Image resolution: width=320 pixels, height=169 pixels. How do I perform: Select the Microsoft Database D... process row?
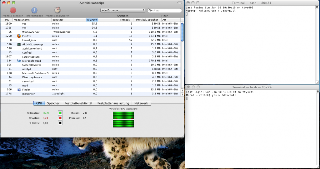[x=90, y=73]
